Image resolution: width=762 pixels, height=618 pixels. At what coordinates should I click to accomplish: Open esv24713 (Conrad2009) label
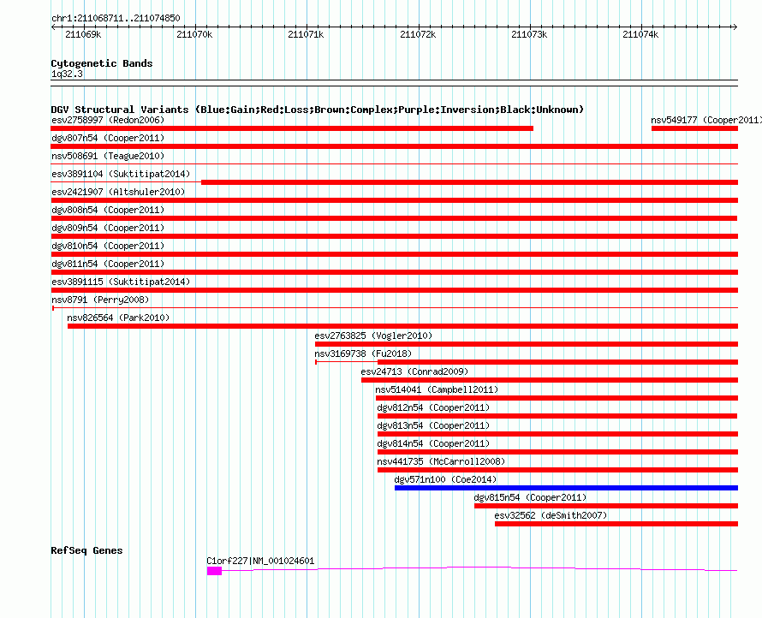(x=414, y=371)
